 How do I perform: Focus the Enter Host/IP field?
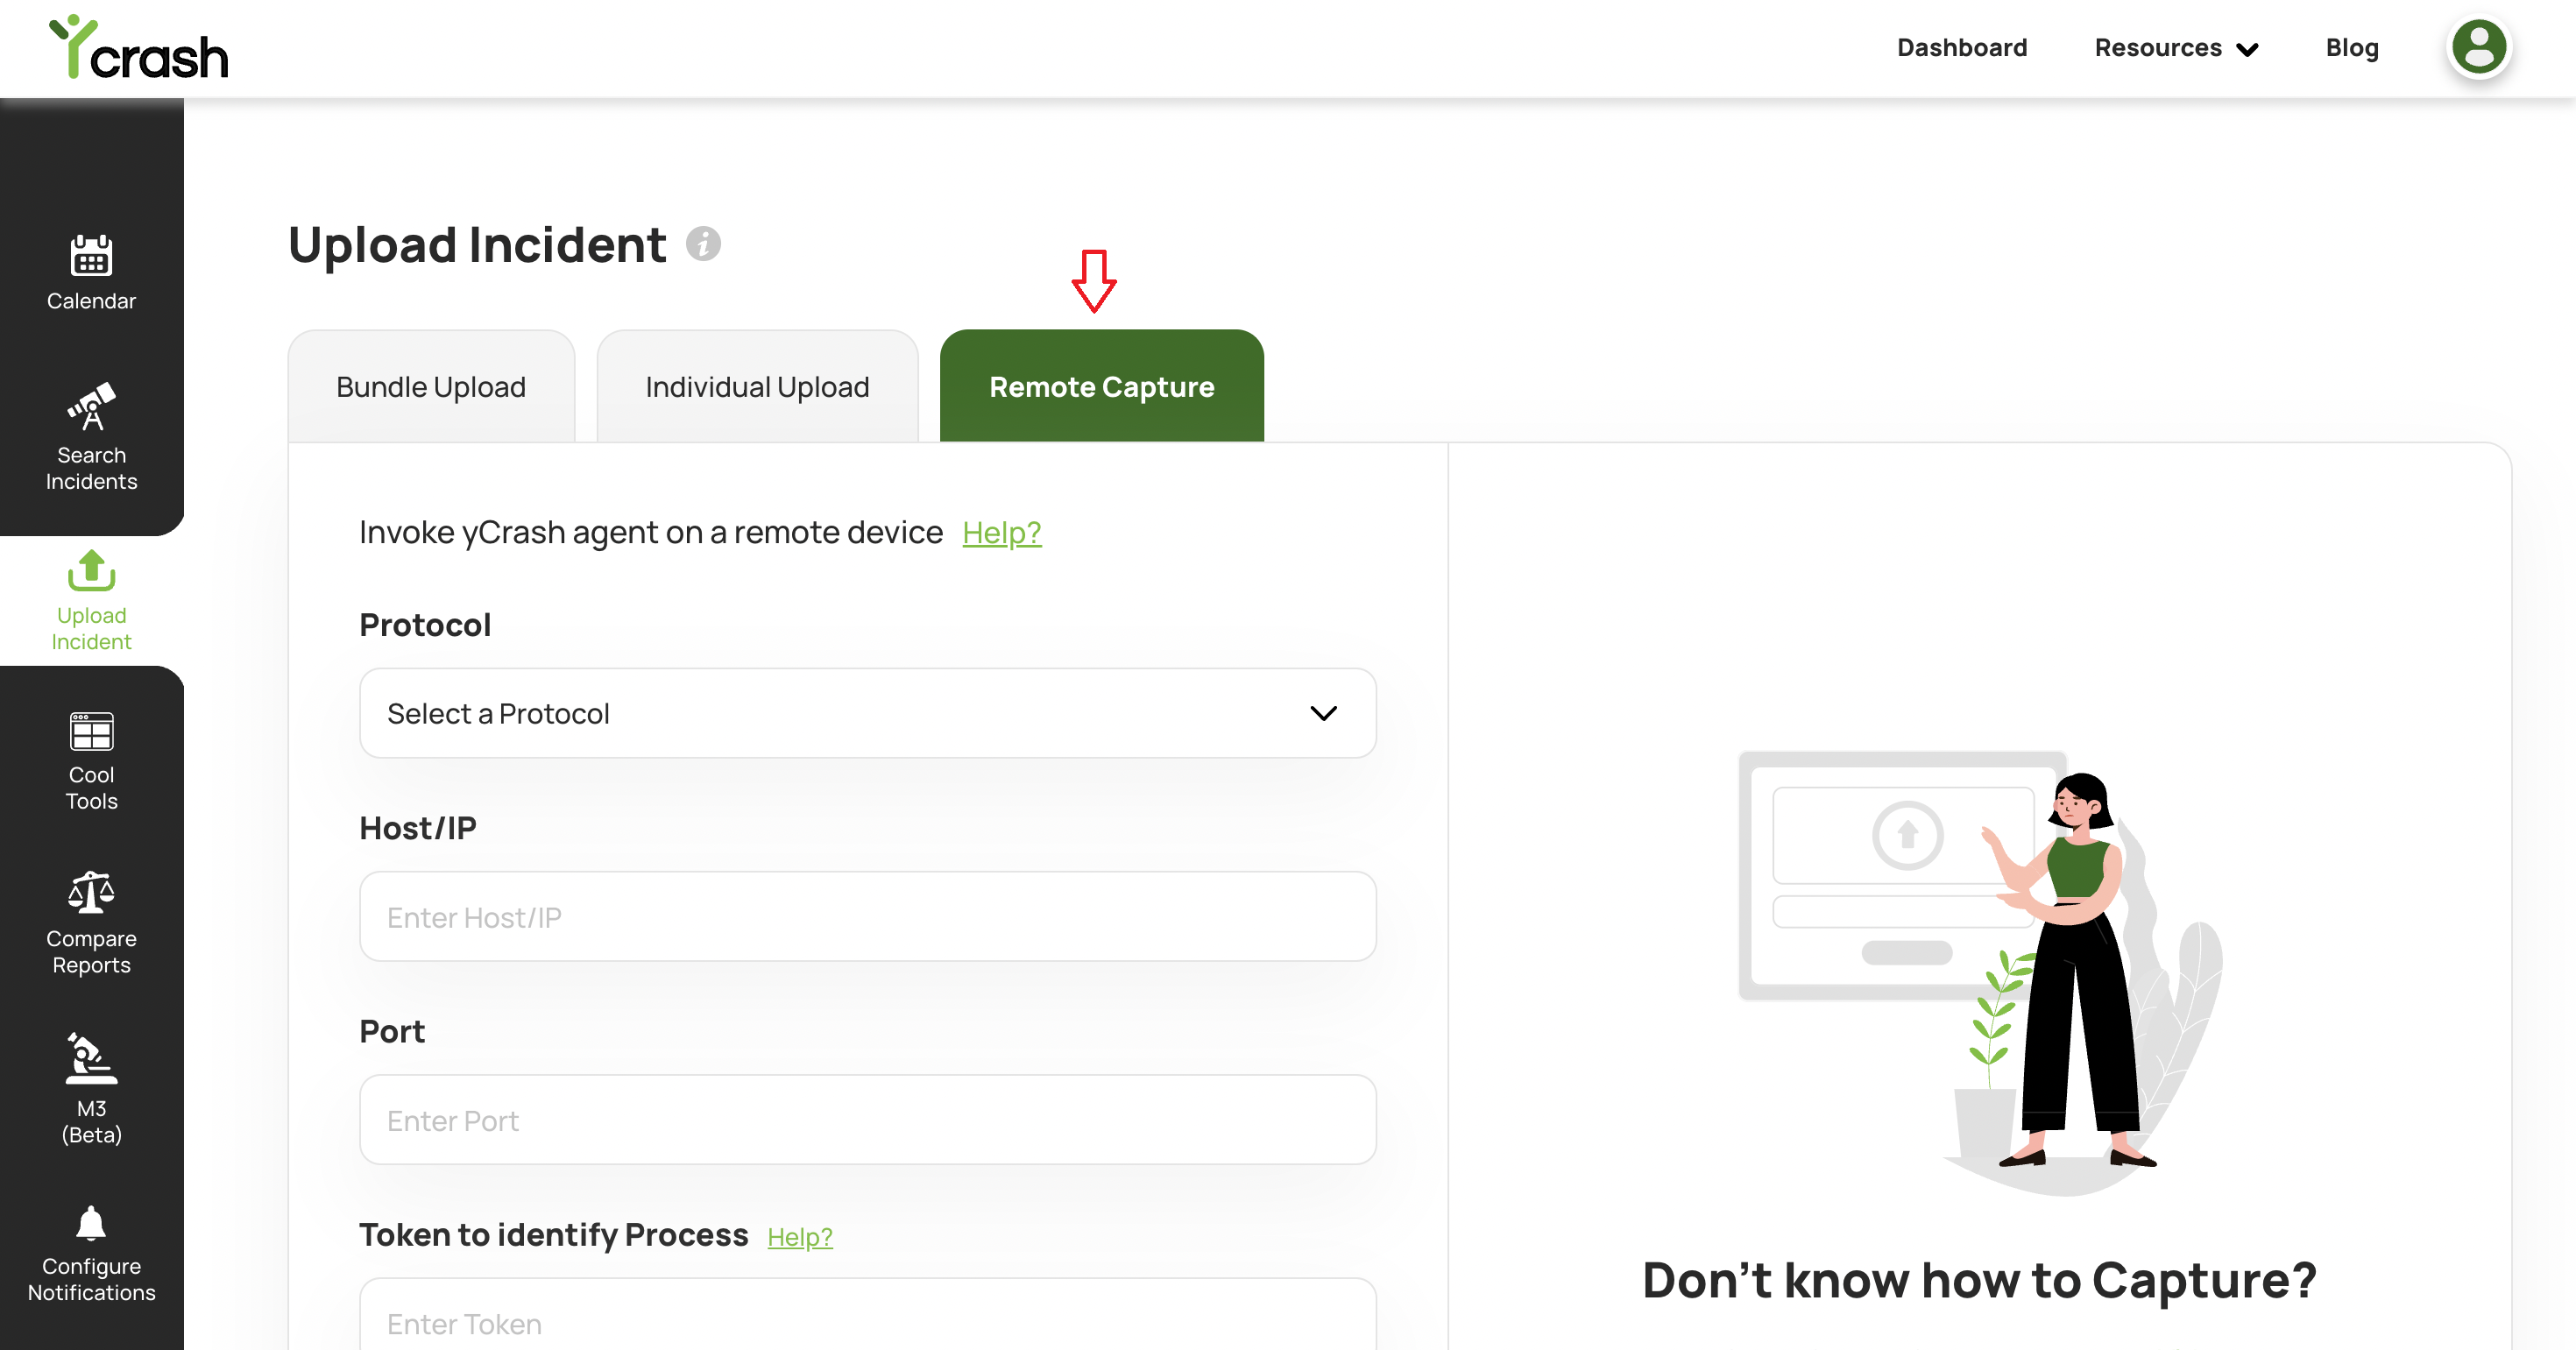(x=867, y=917)
